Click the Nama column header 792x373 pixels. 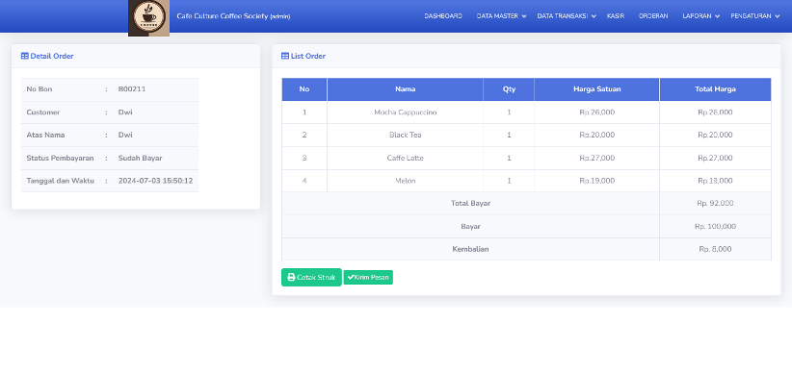(x=405, y=89)
